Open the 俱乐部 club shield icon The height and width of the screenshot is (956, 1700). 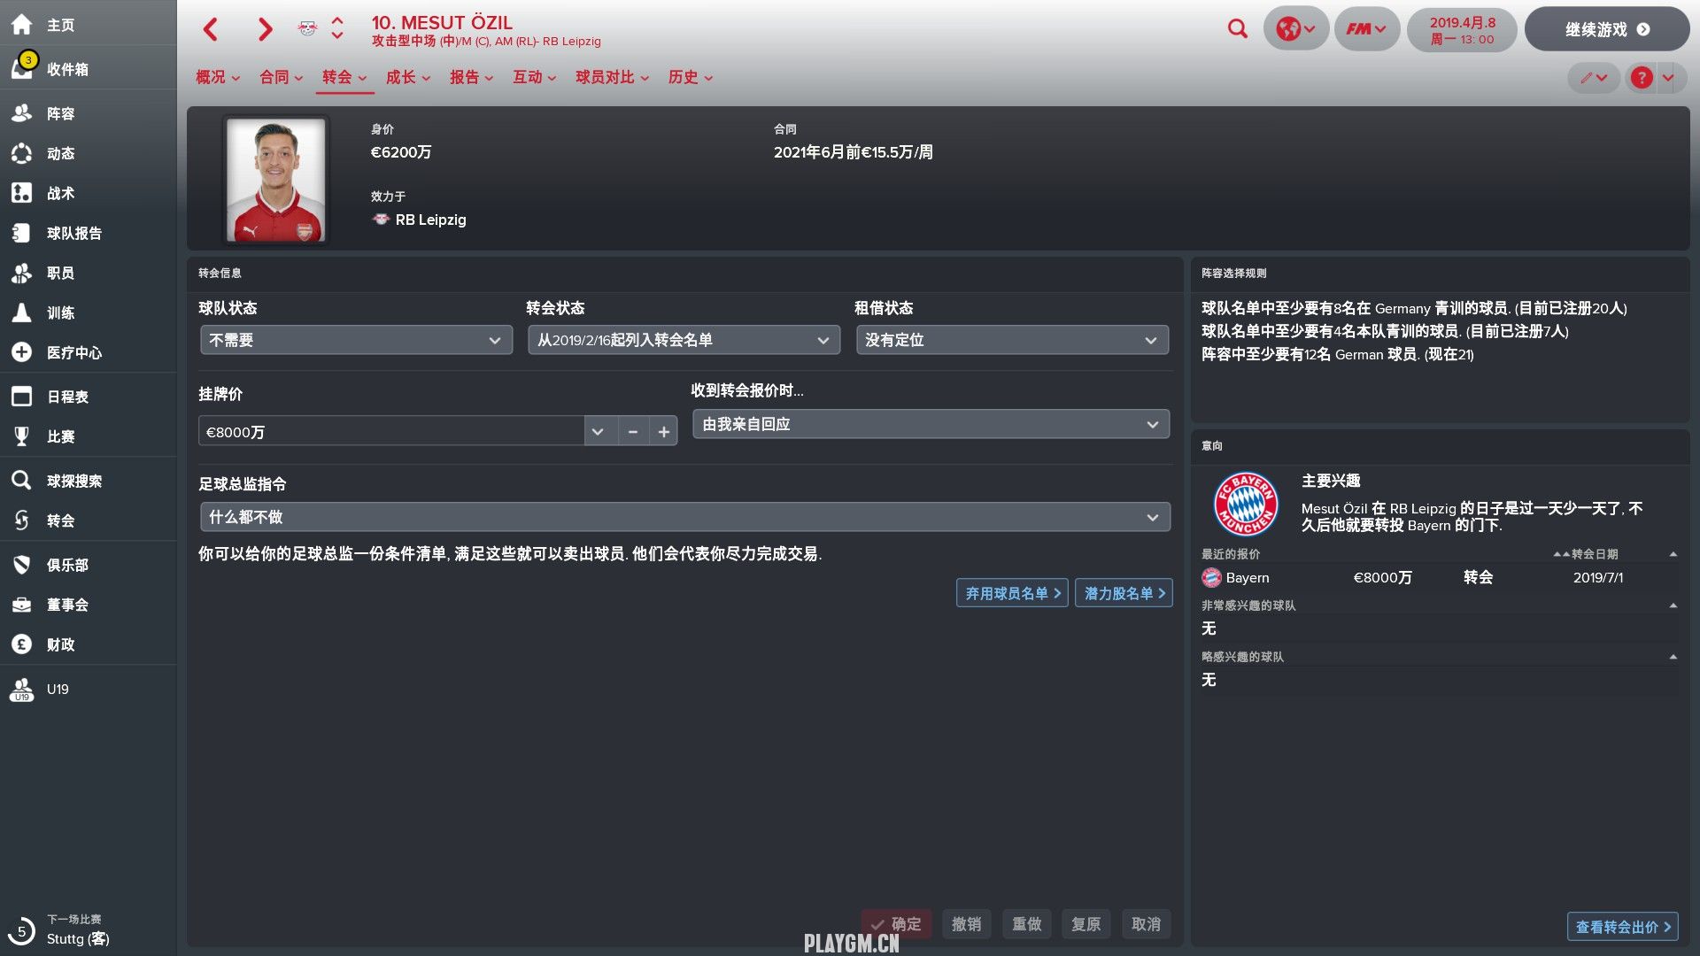coord(21,565)
